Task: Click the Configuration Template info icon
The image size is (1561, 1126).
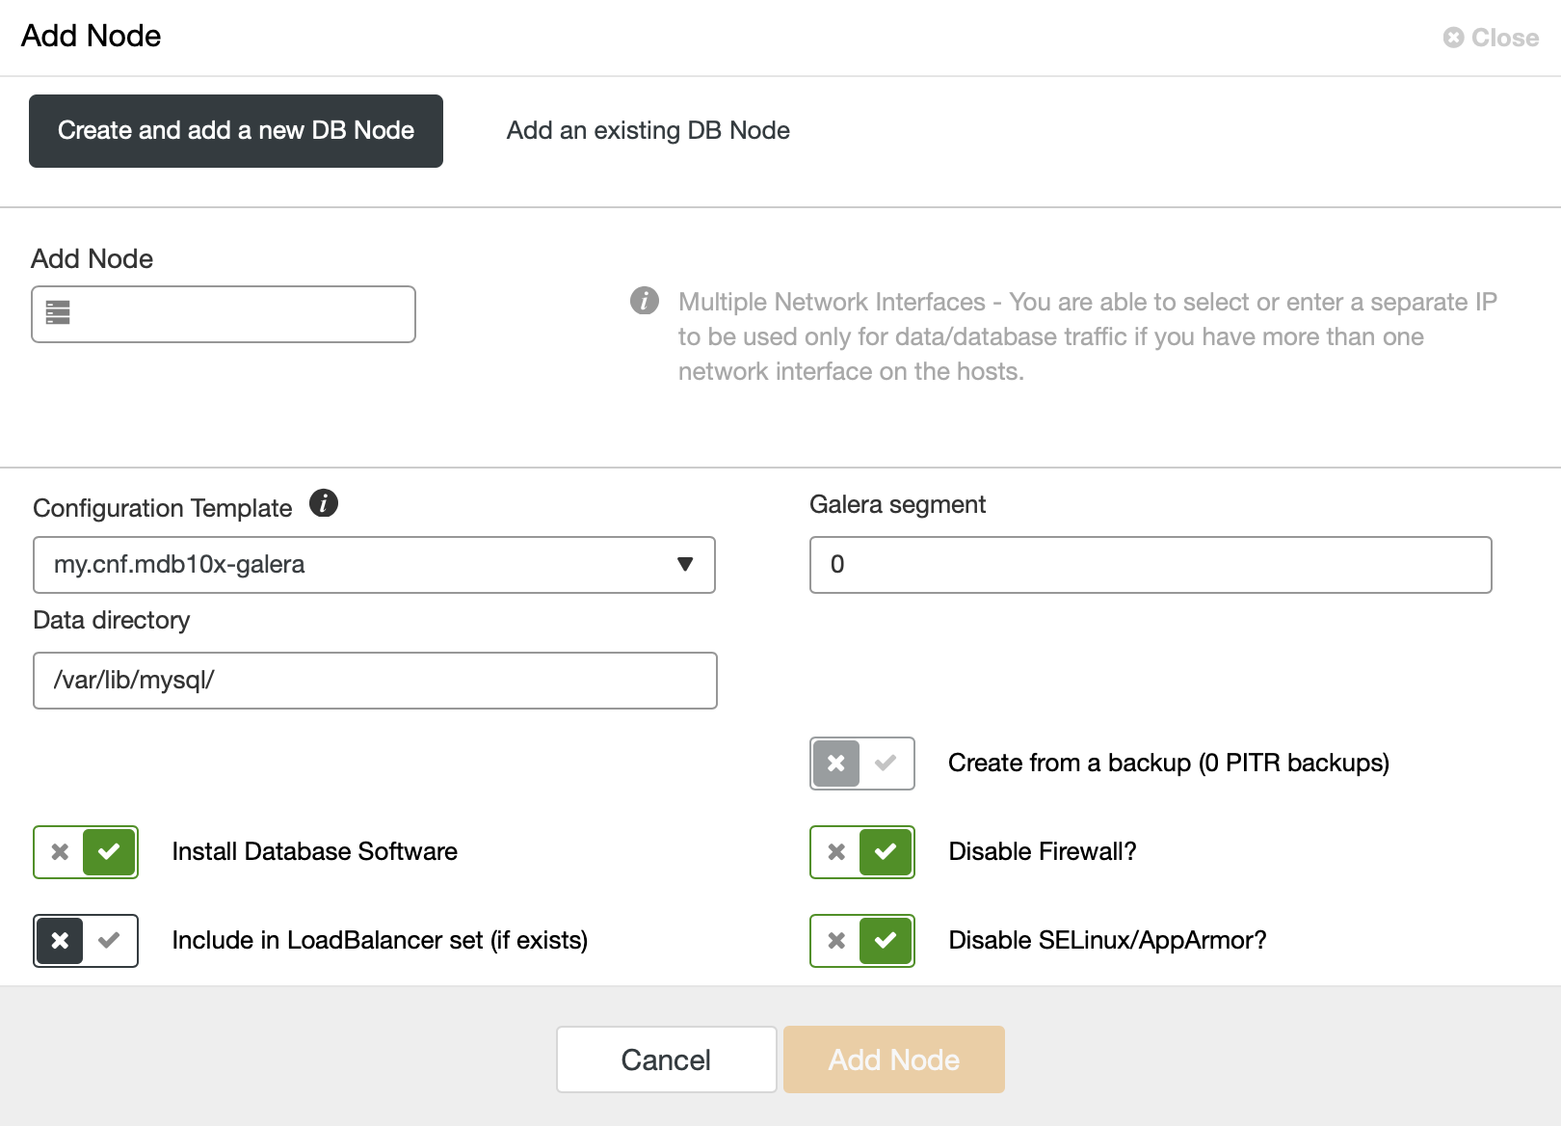Action: coord(324,503)
